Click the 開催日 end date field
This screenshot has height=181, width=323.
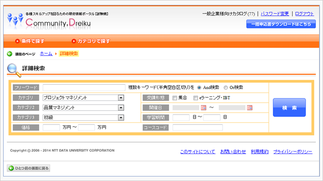232,108
